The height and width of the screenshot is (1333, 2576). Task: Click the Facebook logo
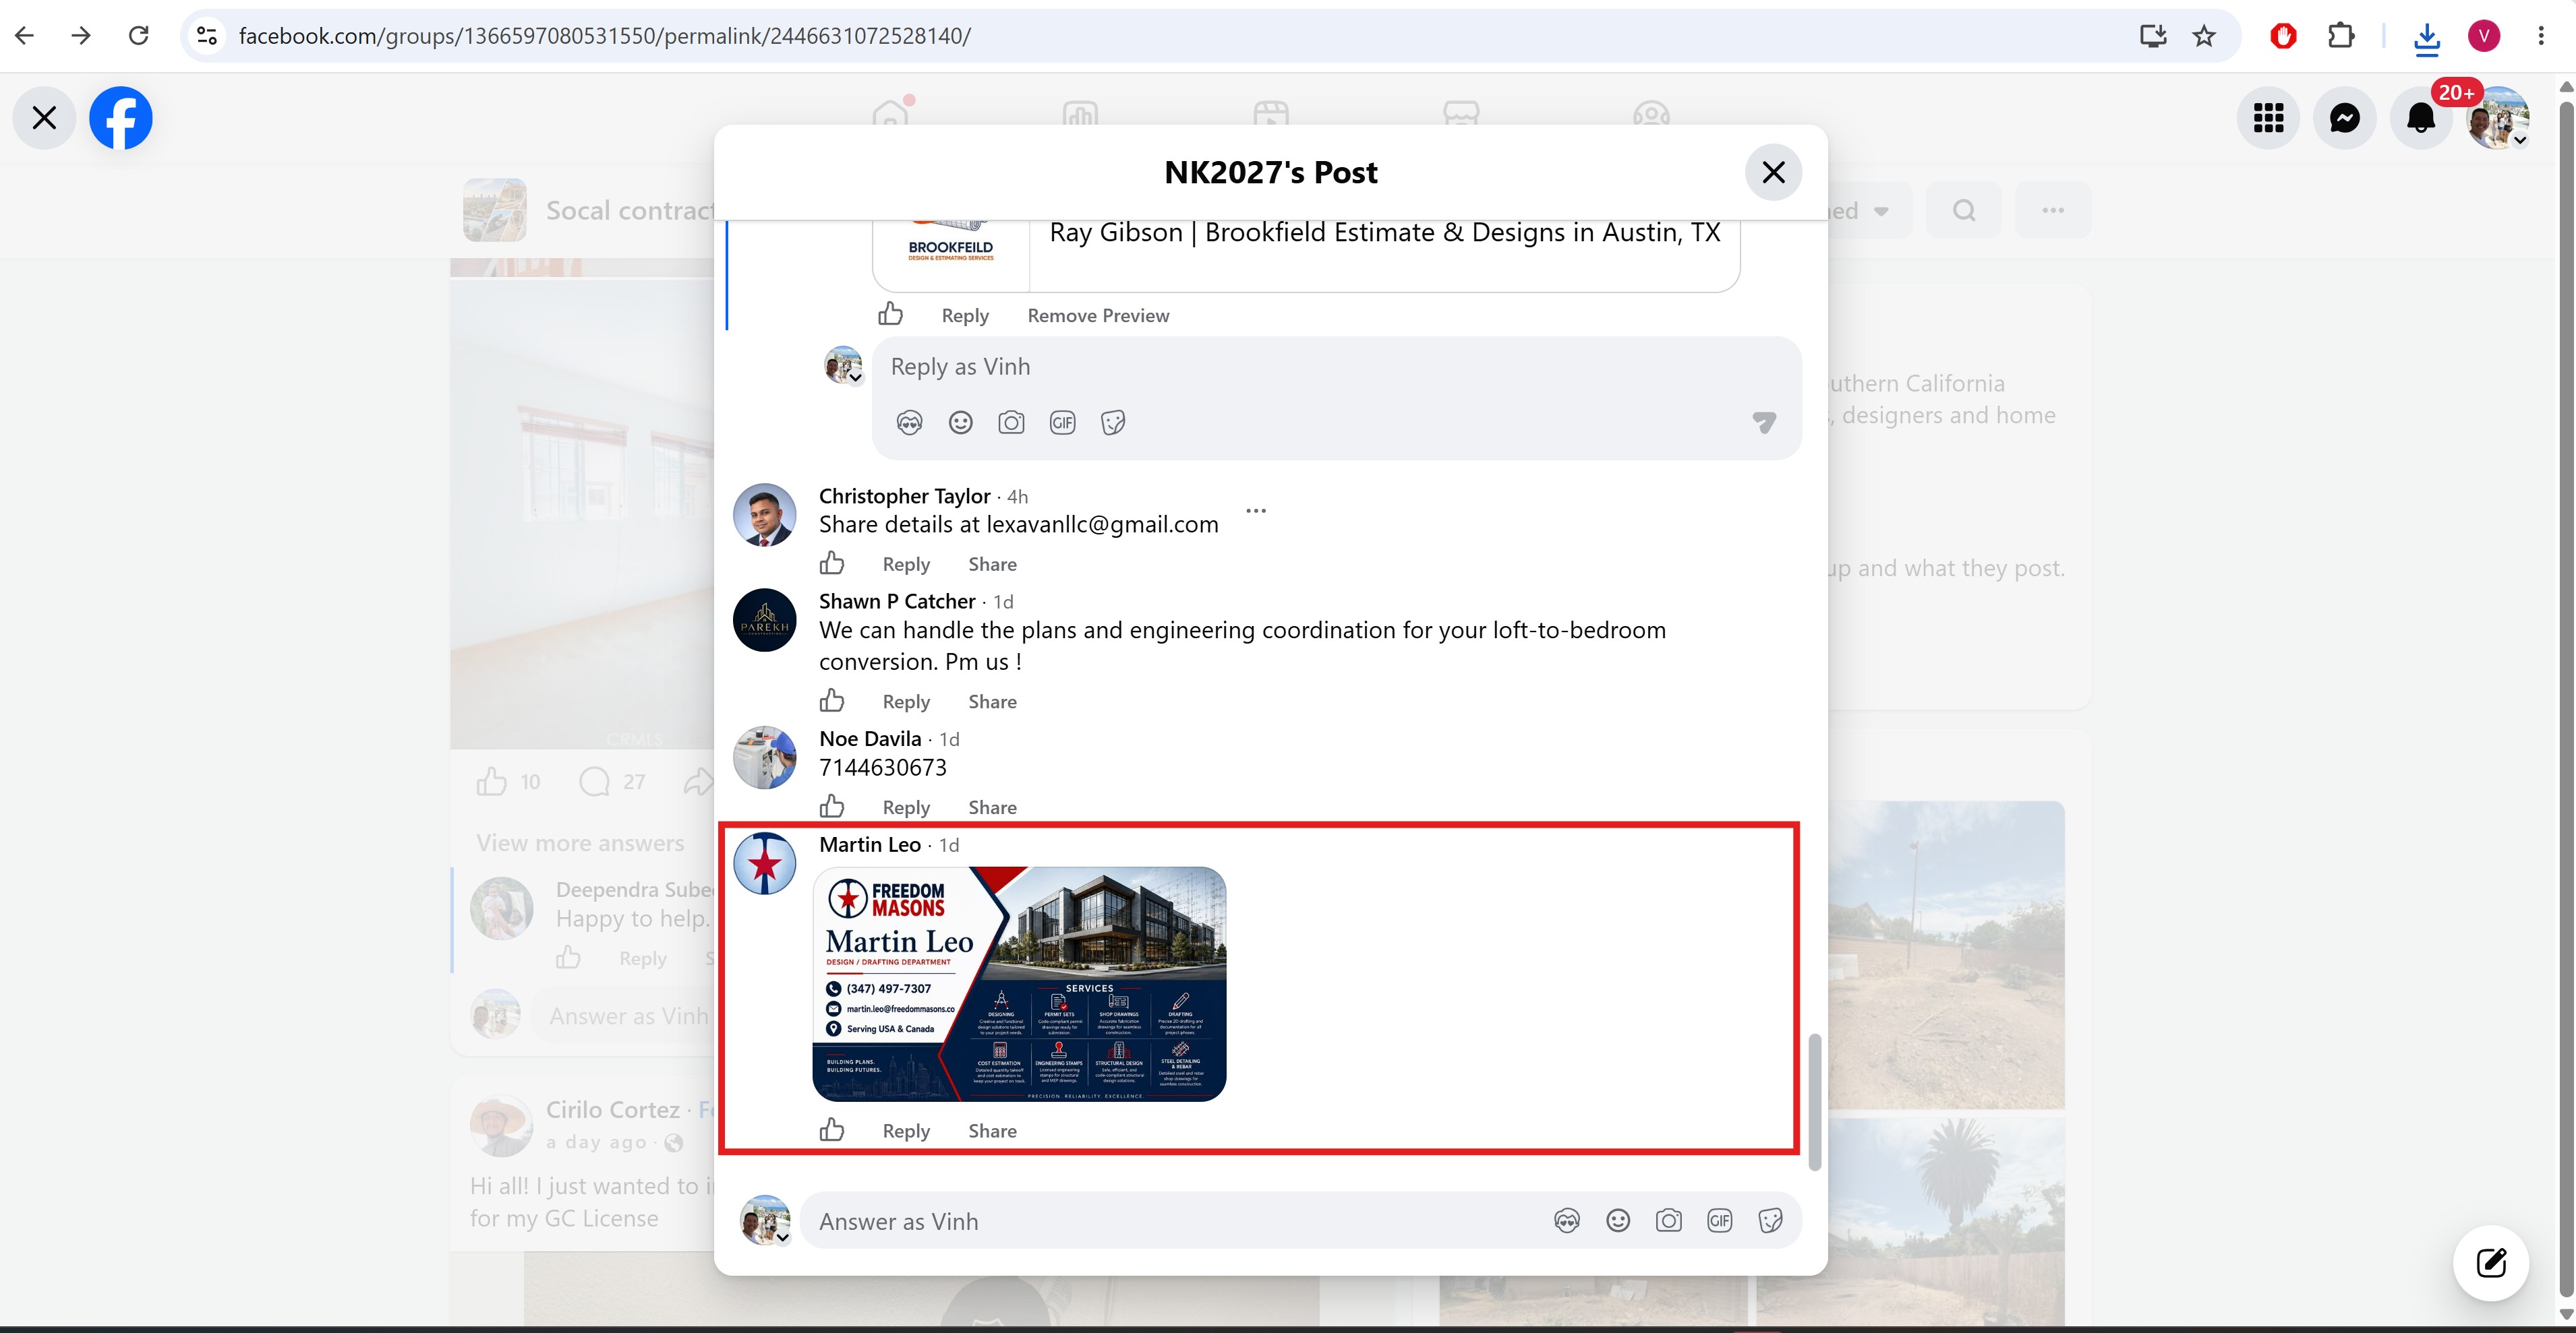[121, 118]
